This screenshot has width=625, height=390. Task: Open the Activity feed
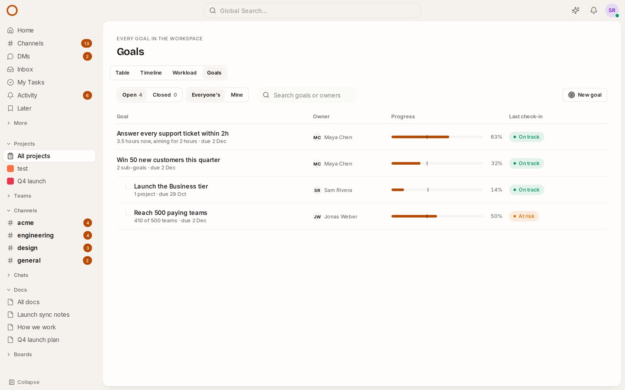49,95
